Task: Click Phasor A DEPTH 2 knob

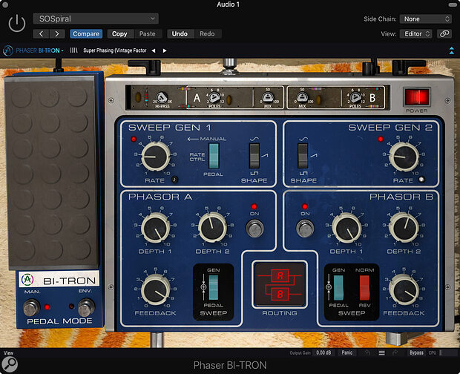Action: 212,228
